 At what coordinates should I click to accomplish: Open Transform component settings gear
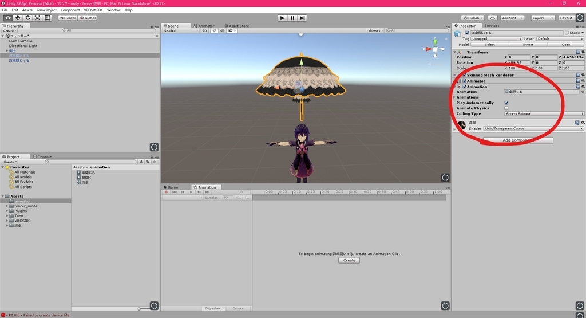[583, 52]
